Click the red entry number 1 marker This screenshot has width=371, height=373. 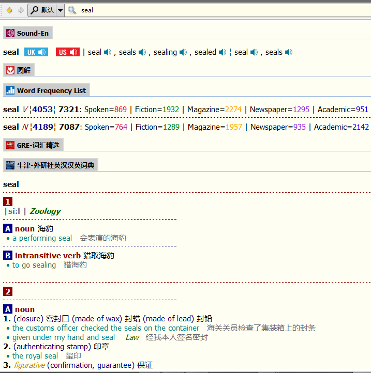tap(8, 201)
